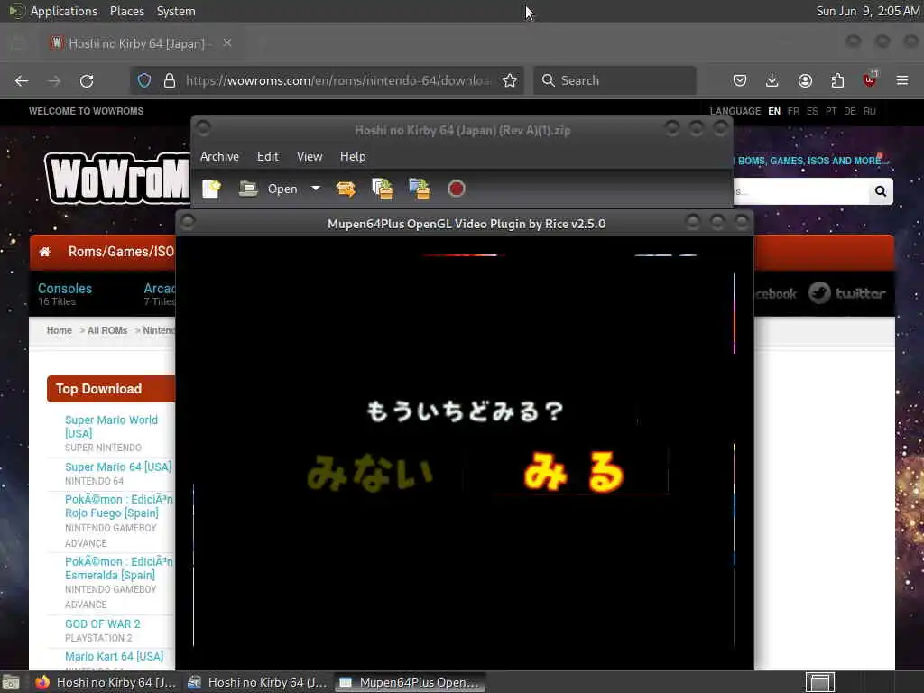Image resolution: width=924 pixels, height=693 pixels.
Task: Open Super Mario World [USA] link
Action: point(111,427)
